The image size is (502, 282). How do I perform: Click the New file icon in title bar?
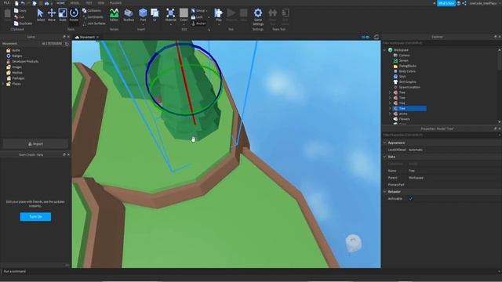click(x=16, y=3)
